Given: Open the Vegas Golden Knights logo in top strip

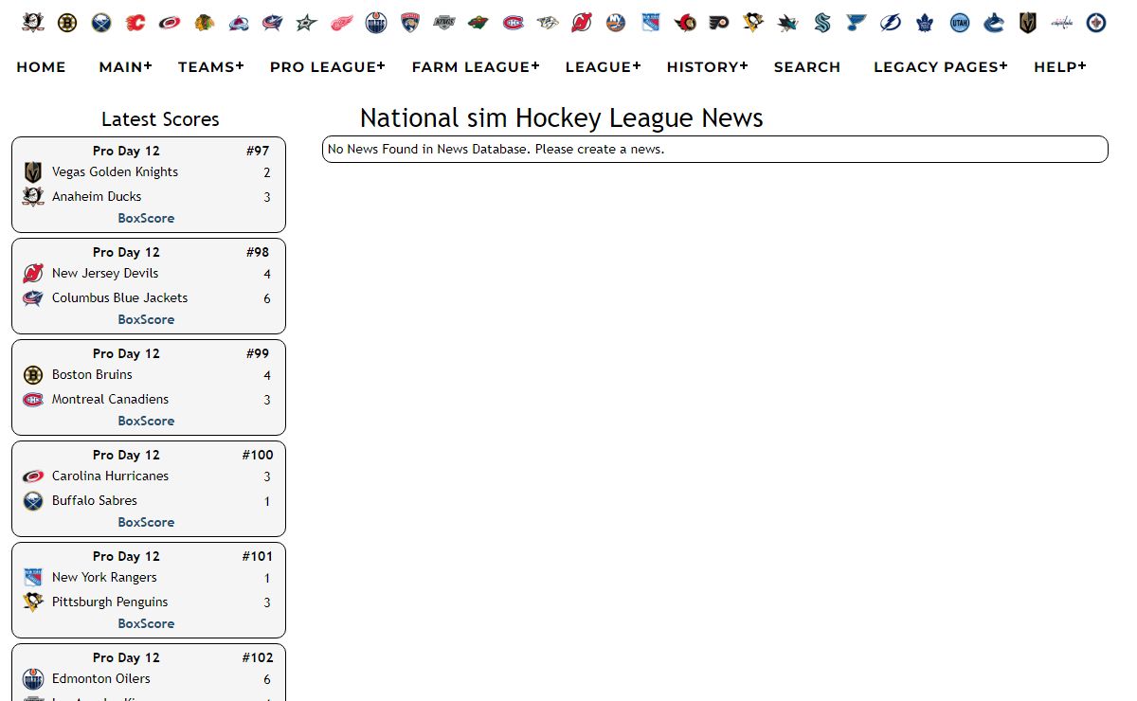Looking at the screenshot, I should pyautogui.click(x=1028, y=23).
